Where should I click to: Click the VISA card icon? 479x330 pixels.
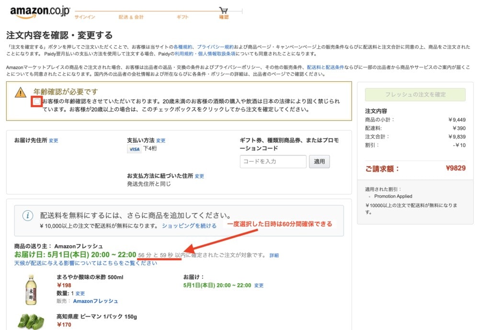[134, 149]
